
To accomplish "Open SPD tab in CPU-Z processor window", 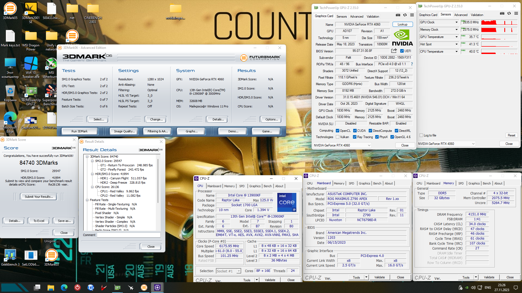I will coord(242,186).
